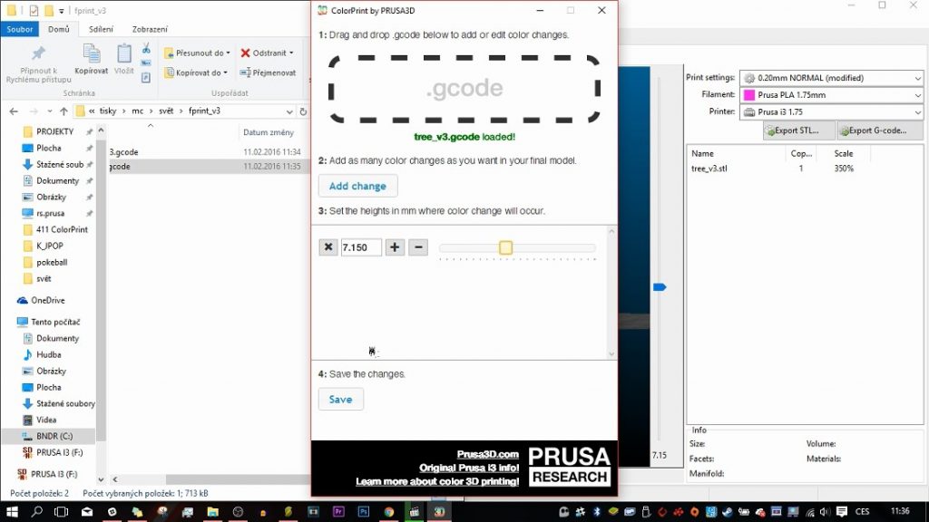Open the Soubor file menu in Explorer
The image size is (929, 522).
(20, 29)
